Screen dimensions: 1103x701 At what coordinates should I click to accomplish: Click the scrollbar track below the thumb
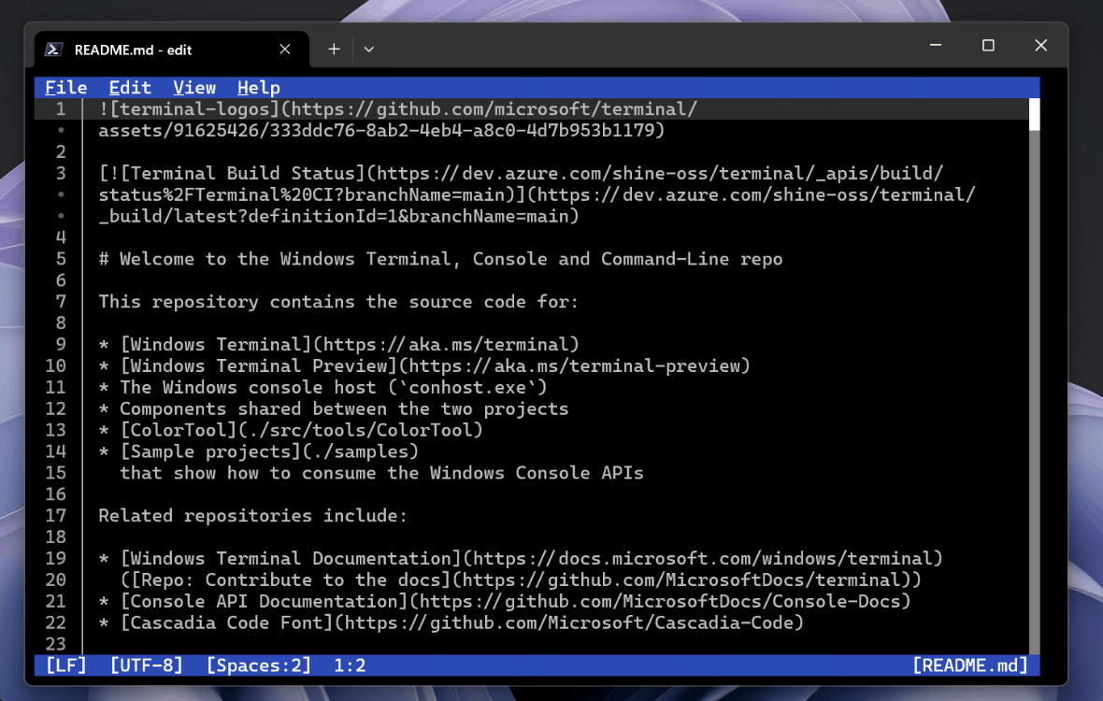(x=1034, y=393)
